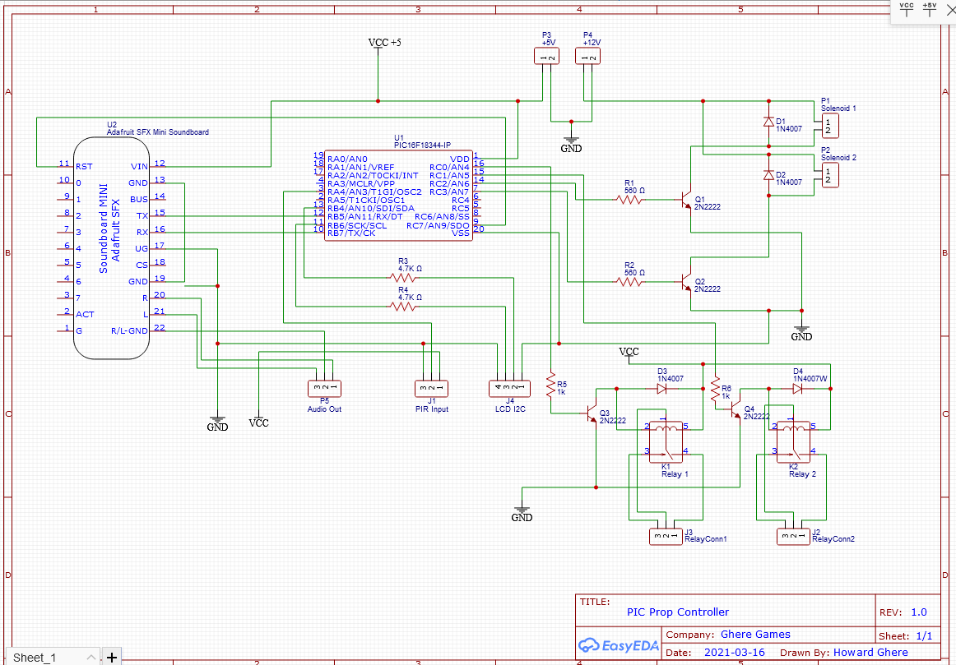The height and width of the screenshot is (665, 956).
Task: Select diode D2 1N4007 symbol
Action: pos(768,175)
